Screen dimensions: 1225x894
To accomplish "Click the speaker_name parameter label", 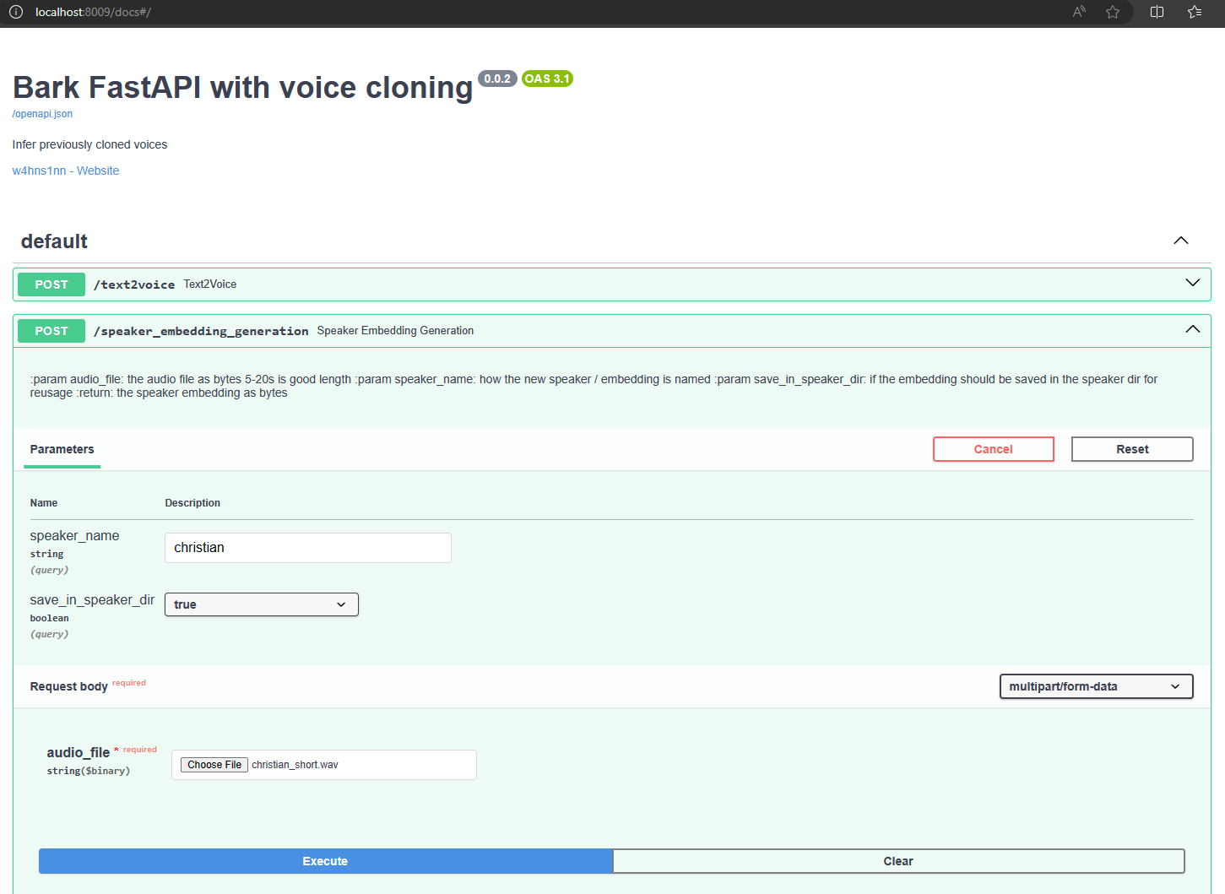I will point(74,535).
